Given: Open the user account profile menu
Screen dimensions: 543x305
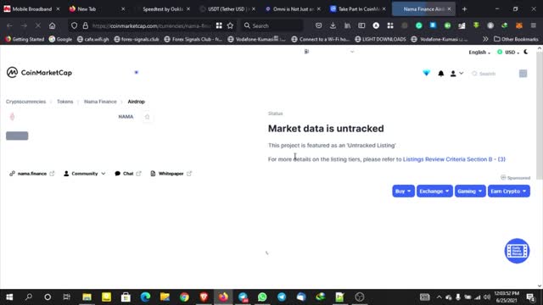Looking at the screenshot, I should coord(456,74).
